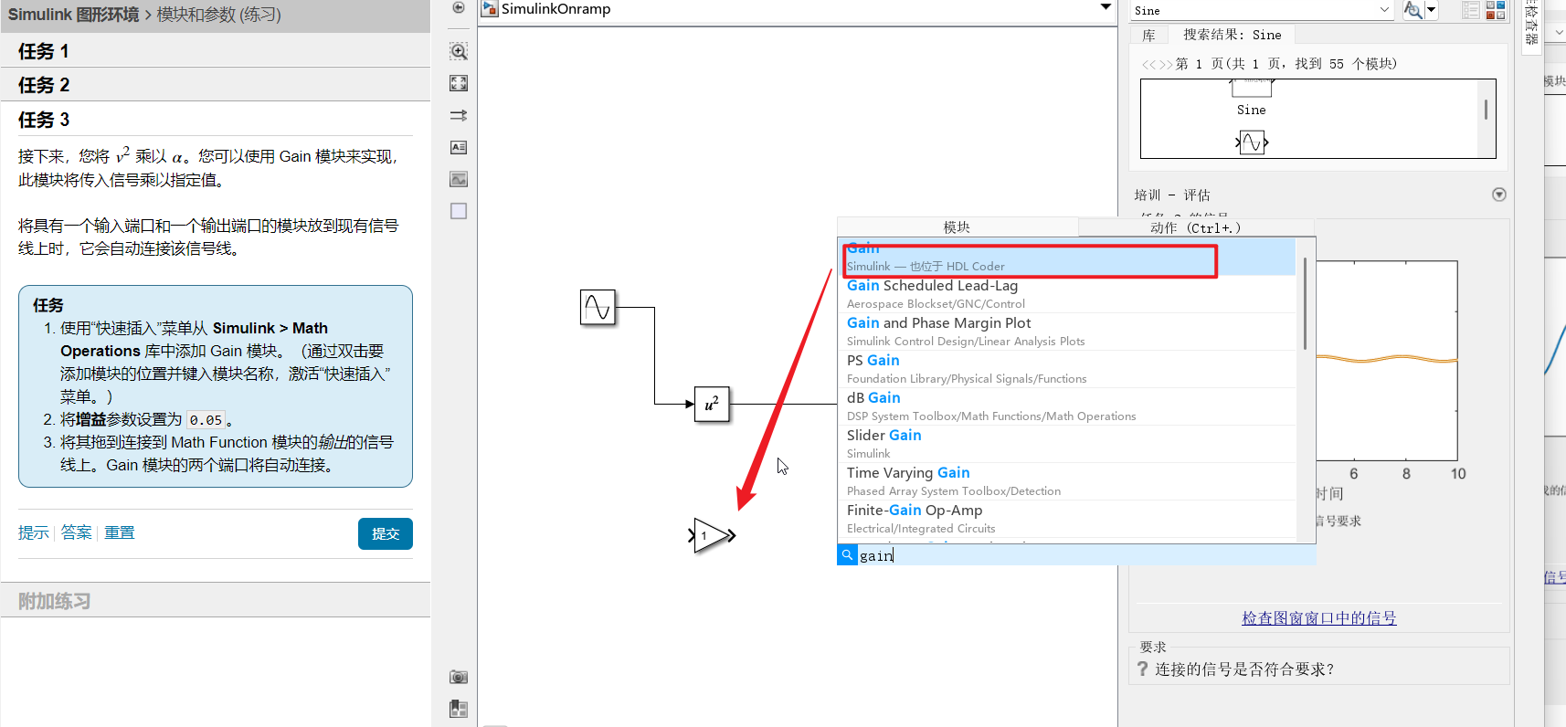Switch to the 库 tab
1566x727 pixels.
click(1149, 35)
